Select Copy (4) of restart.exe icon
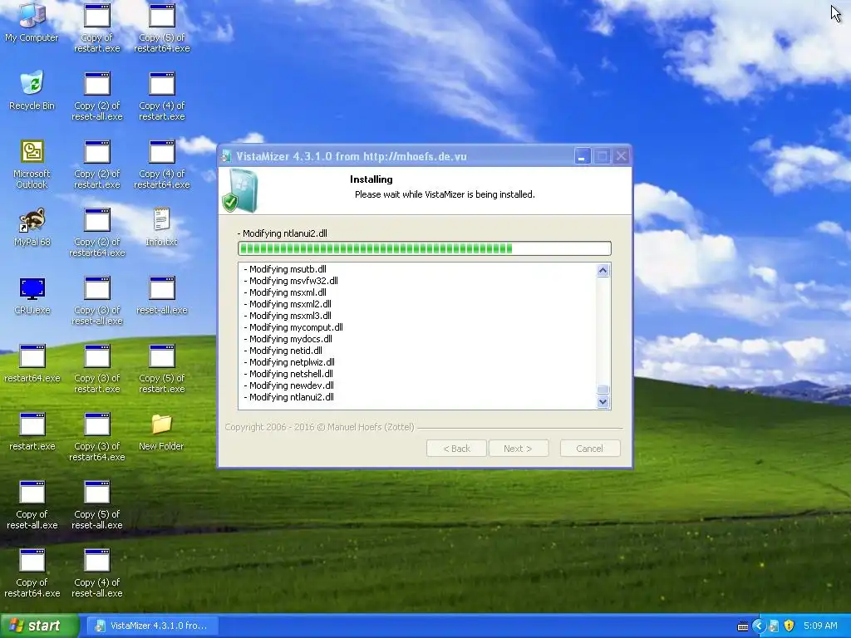 [x=162, y=96]
